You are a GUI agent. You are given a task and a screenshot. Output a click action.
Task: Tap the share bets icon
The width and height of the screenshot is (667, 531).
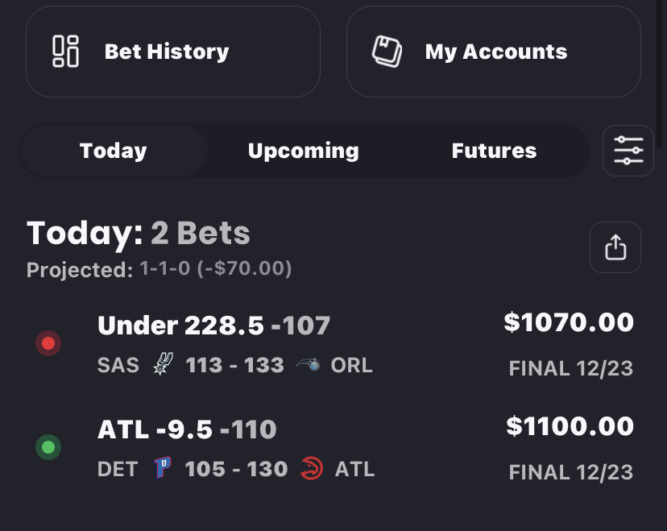coord(615,247)
